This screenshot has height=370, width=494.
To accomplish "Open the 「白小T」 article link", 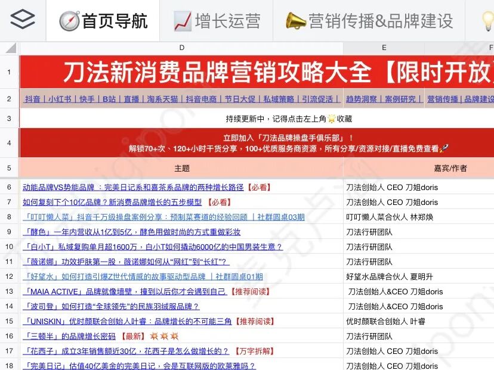I will (153, 247).
